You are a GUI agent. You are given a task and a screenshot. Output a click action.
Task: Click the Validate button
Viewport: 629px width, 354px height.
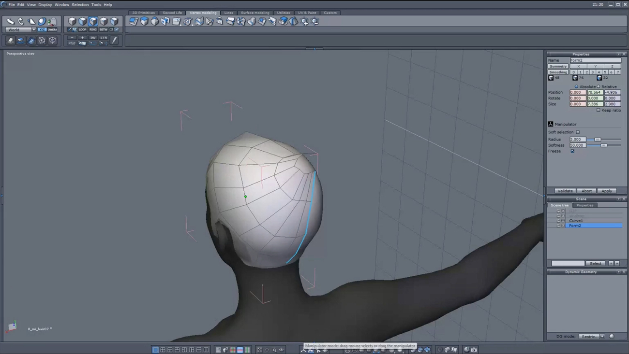point(565,191)
